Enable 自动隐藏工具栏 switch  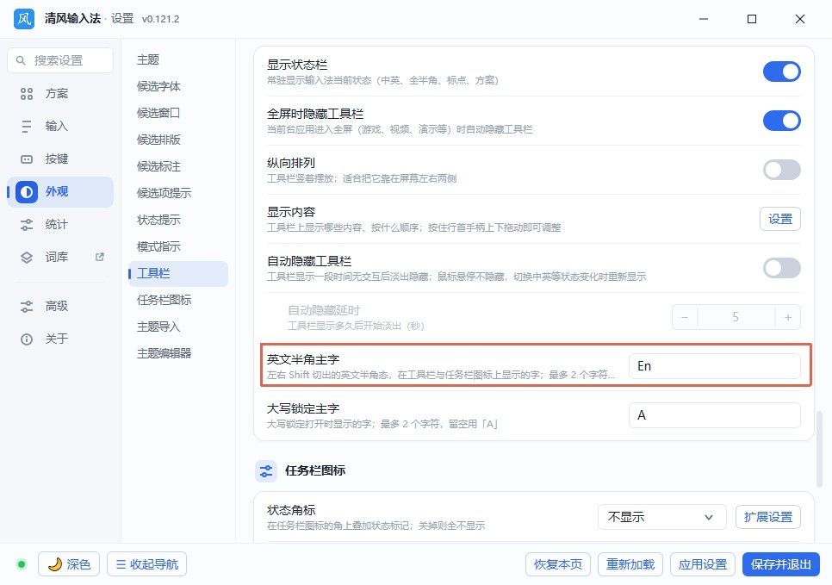pyautogui.click(x=781, y=268)
